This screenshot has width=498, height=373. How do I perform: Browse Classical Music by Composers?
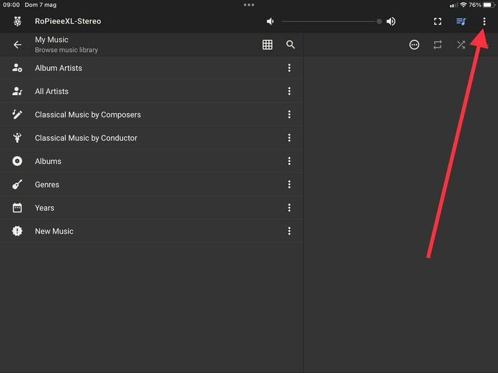coord(88,114)
